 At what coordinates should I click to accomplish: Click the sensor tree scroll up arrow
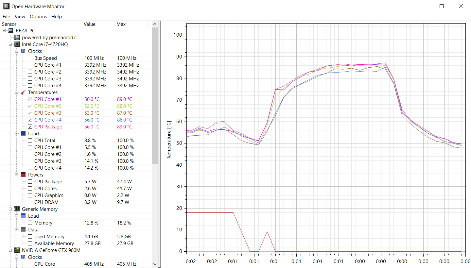pyautogui.click(x=155, y=24)
